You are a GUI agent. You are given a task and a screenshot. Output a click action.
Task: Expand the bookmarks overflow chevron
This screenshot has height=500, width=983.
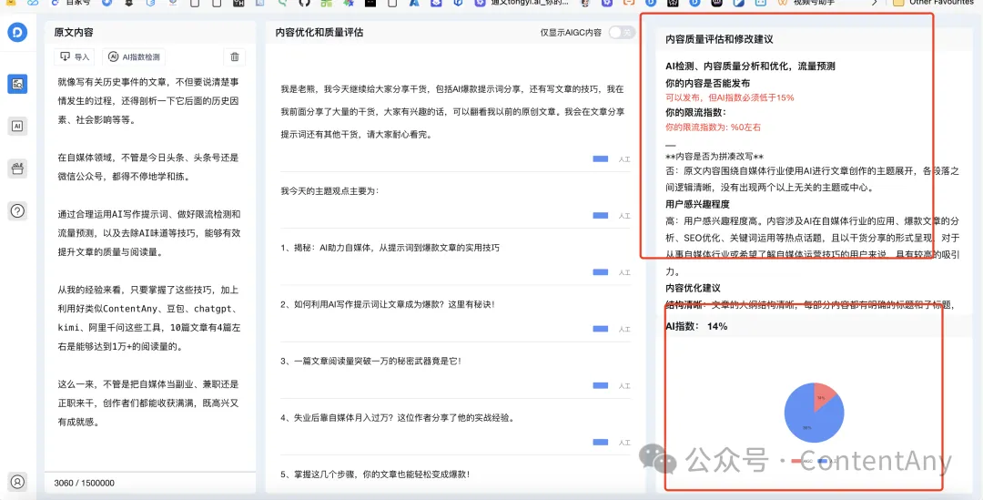click(875, 4)
